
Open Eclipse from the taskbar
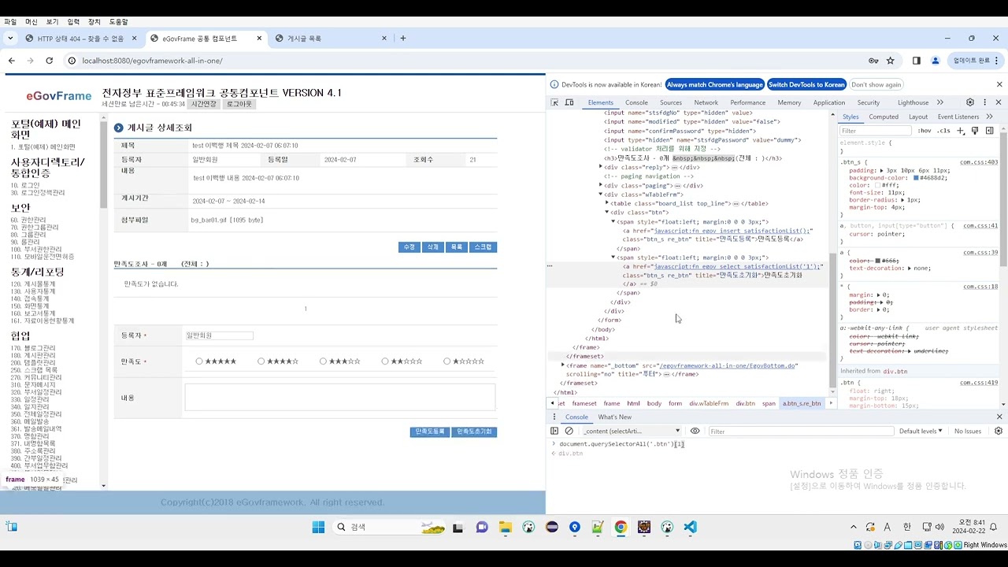551,527
